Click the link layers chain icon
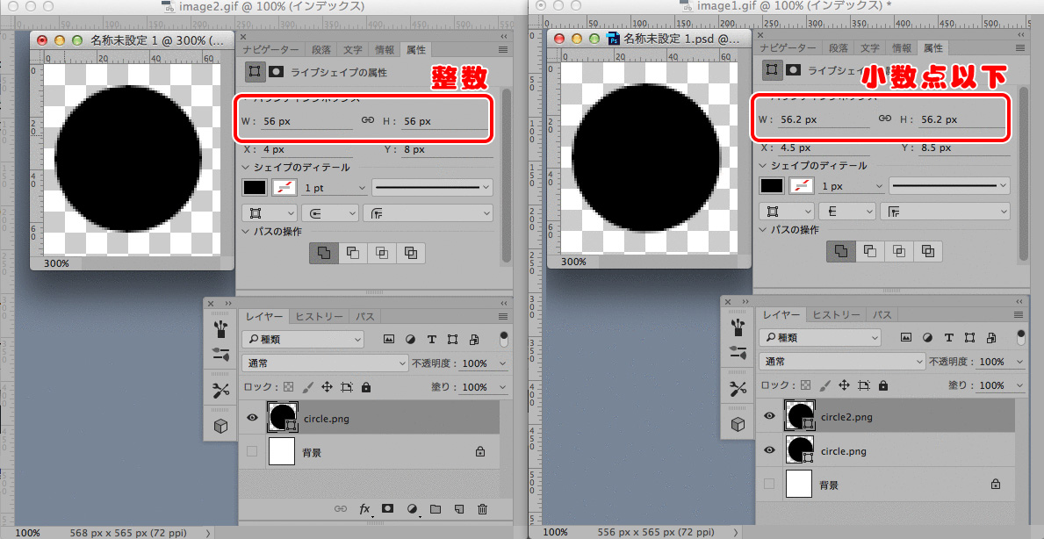Viewport: 1044px width, 539px height. 341,509
